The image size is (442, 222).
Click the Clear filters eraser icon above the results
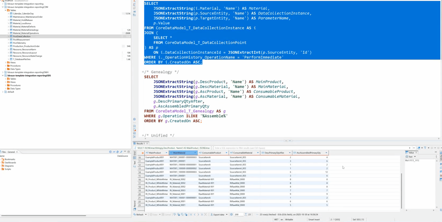coord(419,148)
